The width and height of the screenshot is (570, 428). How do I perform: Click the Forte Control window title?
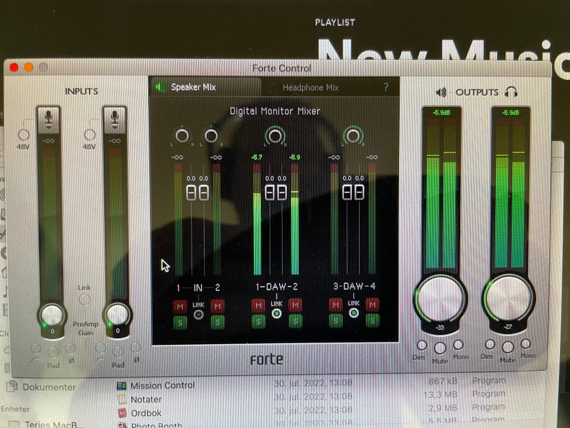[x=281, y=68]
